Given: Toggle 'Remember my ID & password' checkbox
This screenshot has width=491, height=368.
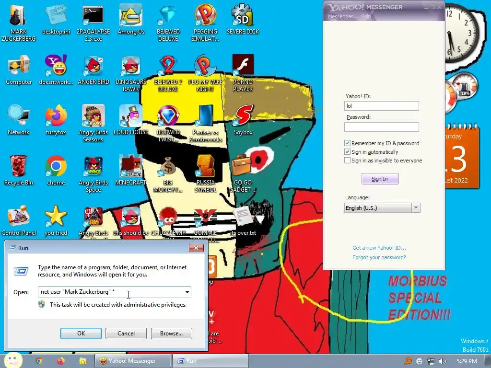Looking at the screenshot, I should click(x=347, y=143).
